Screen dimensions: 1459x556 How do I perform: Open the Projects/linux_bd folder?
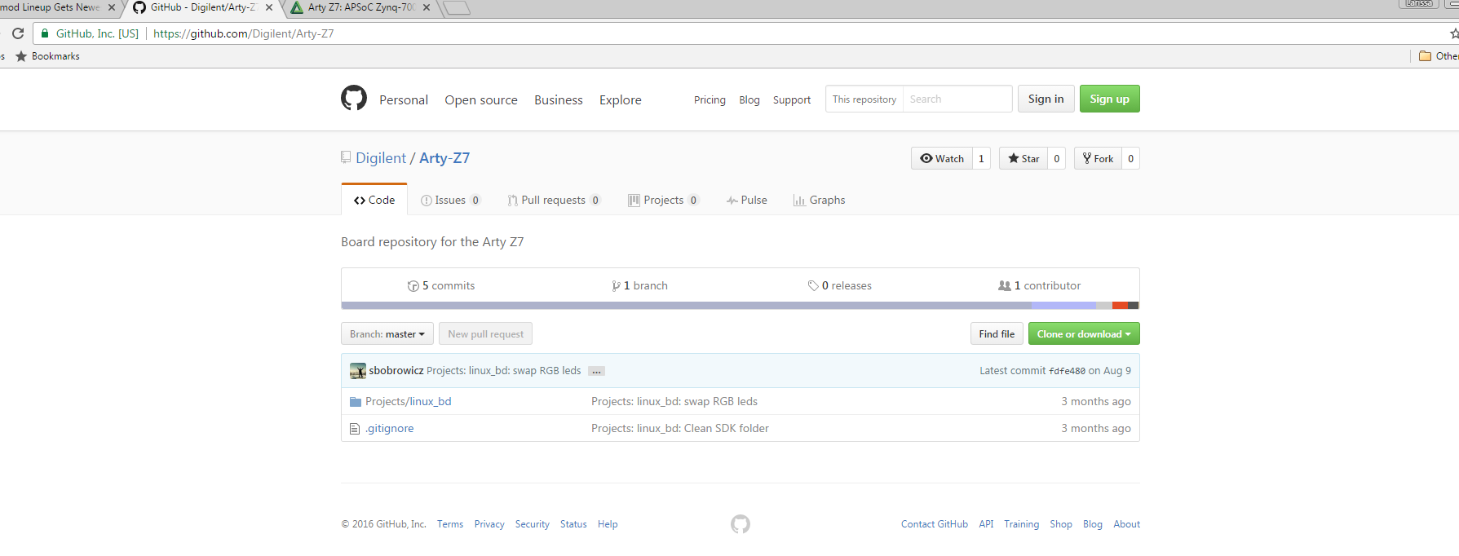pyautogui.click(x=408, y=401)
